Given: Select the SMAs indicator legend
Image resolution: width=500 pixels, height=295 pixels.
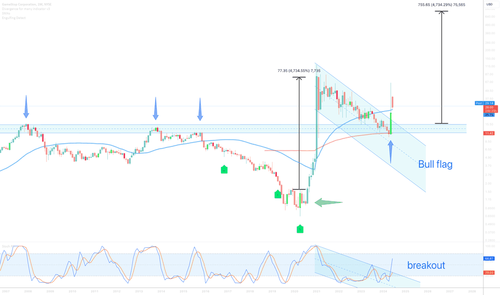Looking at the screenshot, I should (6, 13).
